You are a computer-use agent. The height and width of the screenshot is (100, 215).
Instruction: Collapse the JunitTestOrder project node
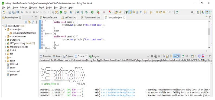3,26
